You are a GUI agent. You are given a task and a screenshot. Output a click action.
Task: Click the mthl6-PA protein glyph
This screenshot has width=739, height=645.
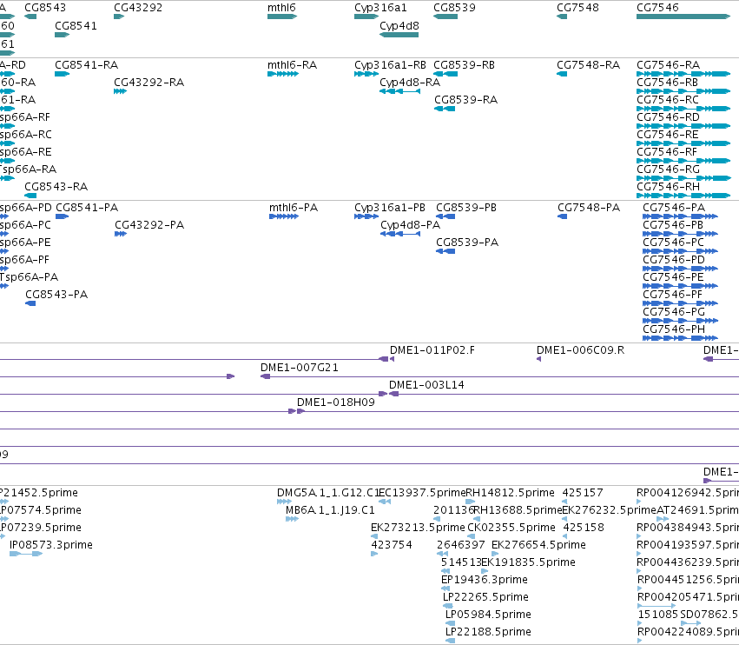[x=284, y=216]
